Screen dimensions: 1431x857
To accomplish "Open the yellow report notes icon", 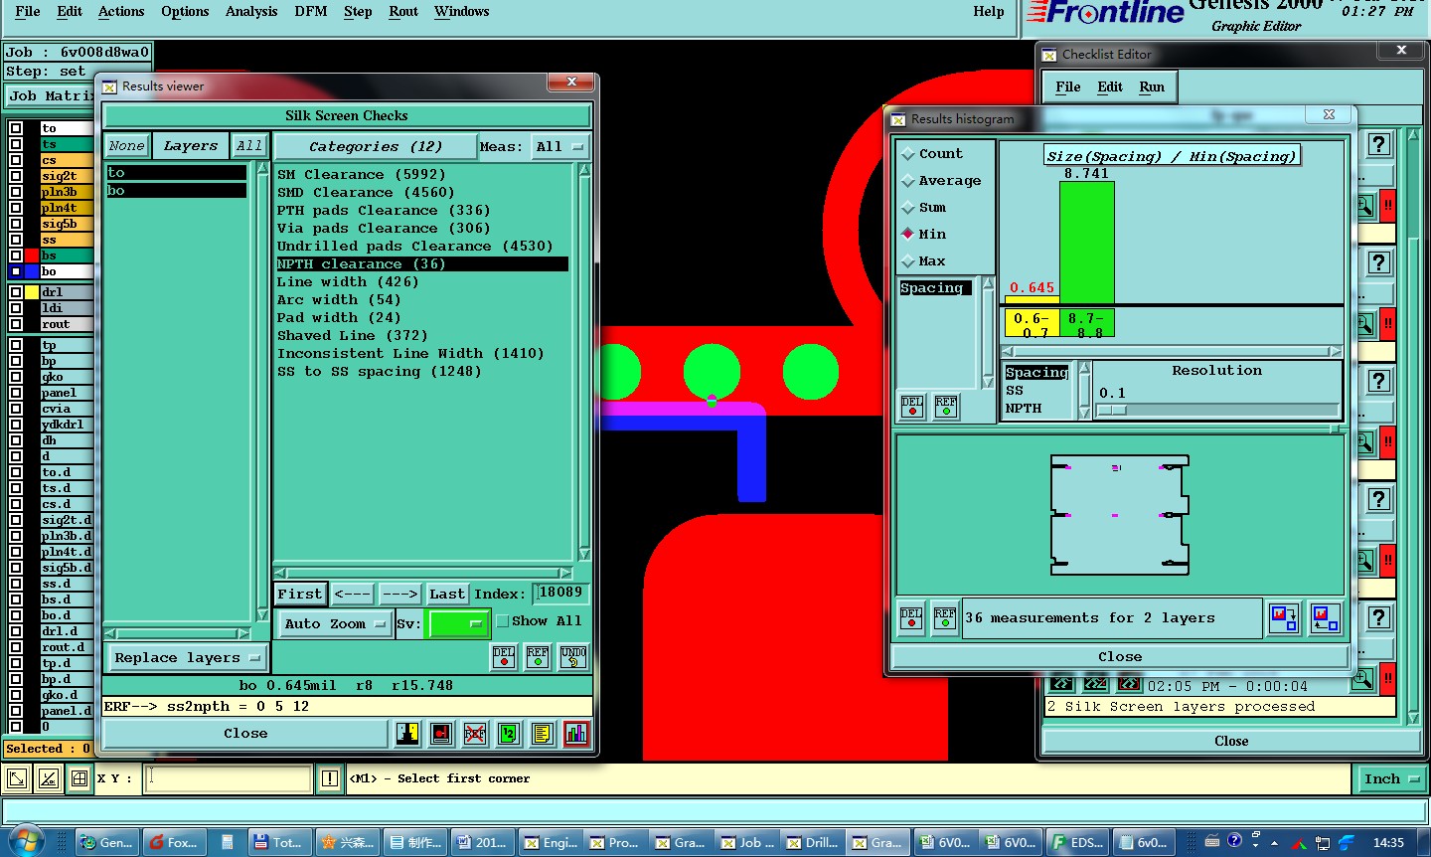I will coord(542,734).
